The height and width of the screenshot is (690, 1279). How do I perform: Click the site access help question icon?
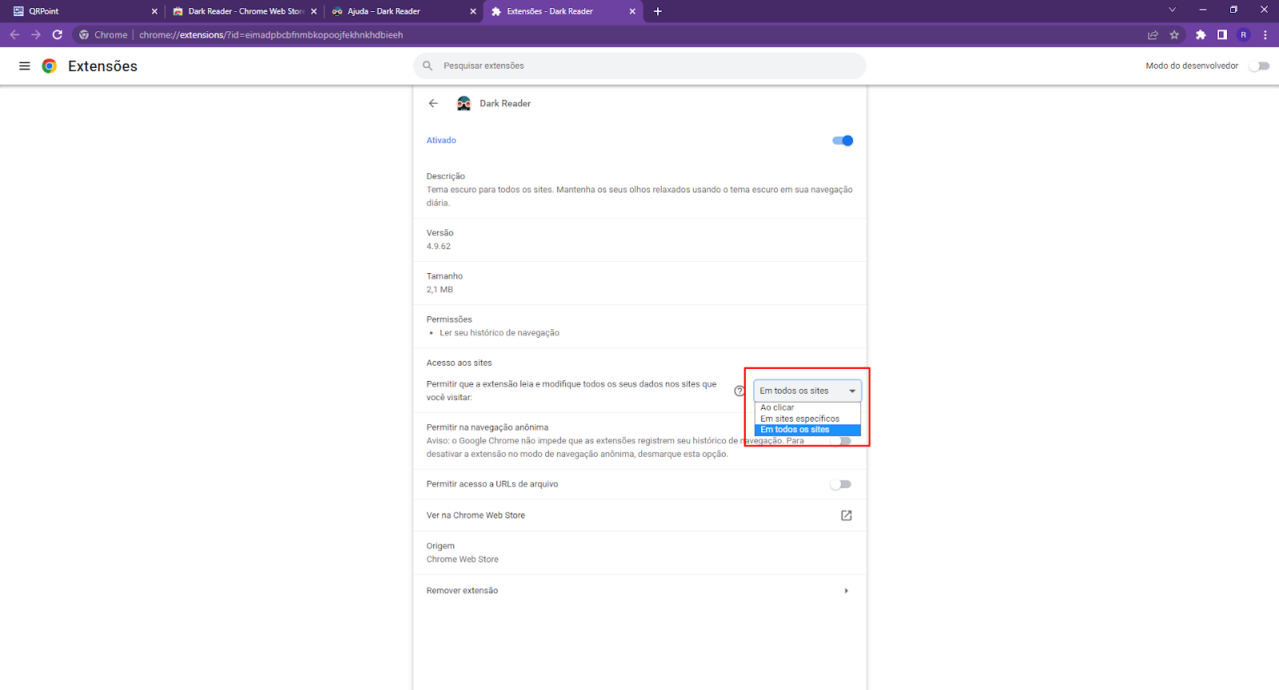[x=739, y=391]
